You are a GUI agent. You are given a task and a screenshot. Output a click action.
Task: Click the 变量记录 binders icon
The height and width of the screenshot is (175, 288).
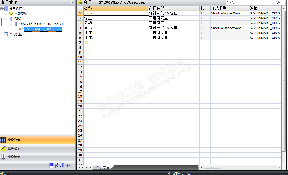(x=3, y=157)
